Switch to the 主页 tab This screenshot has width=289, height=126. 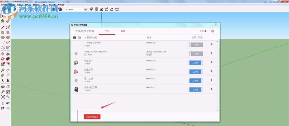[107, 31]
